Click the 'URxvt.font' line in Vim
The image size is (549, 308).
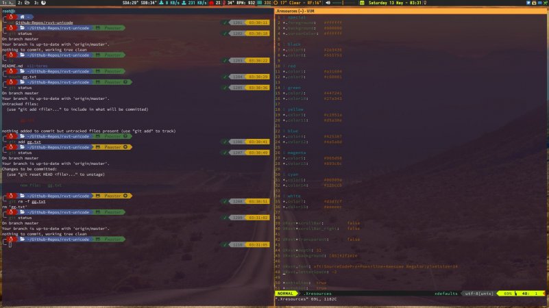[370, 266]
